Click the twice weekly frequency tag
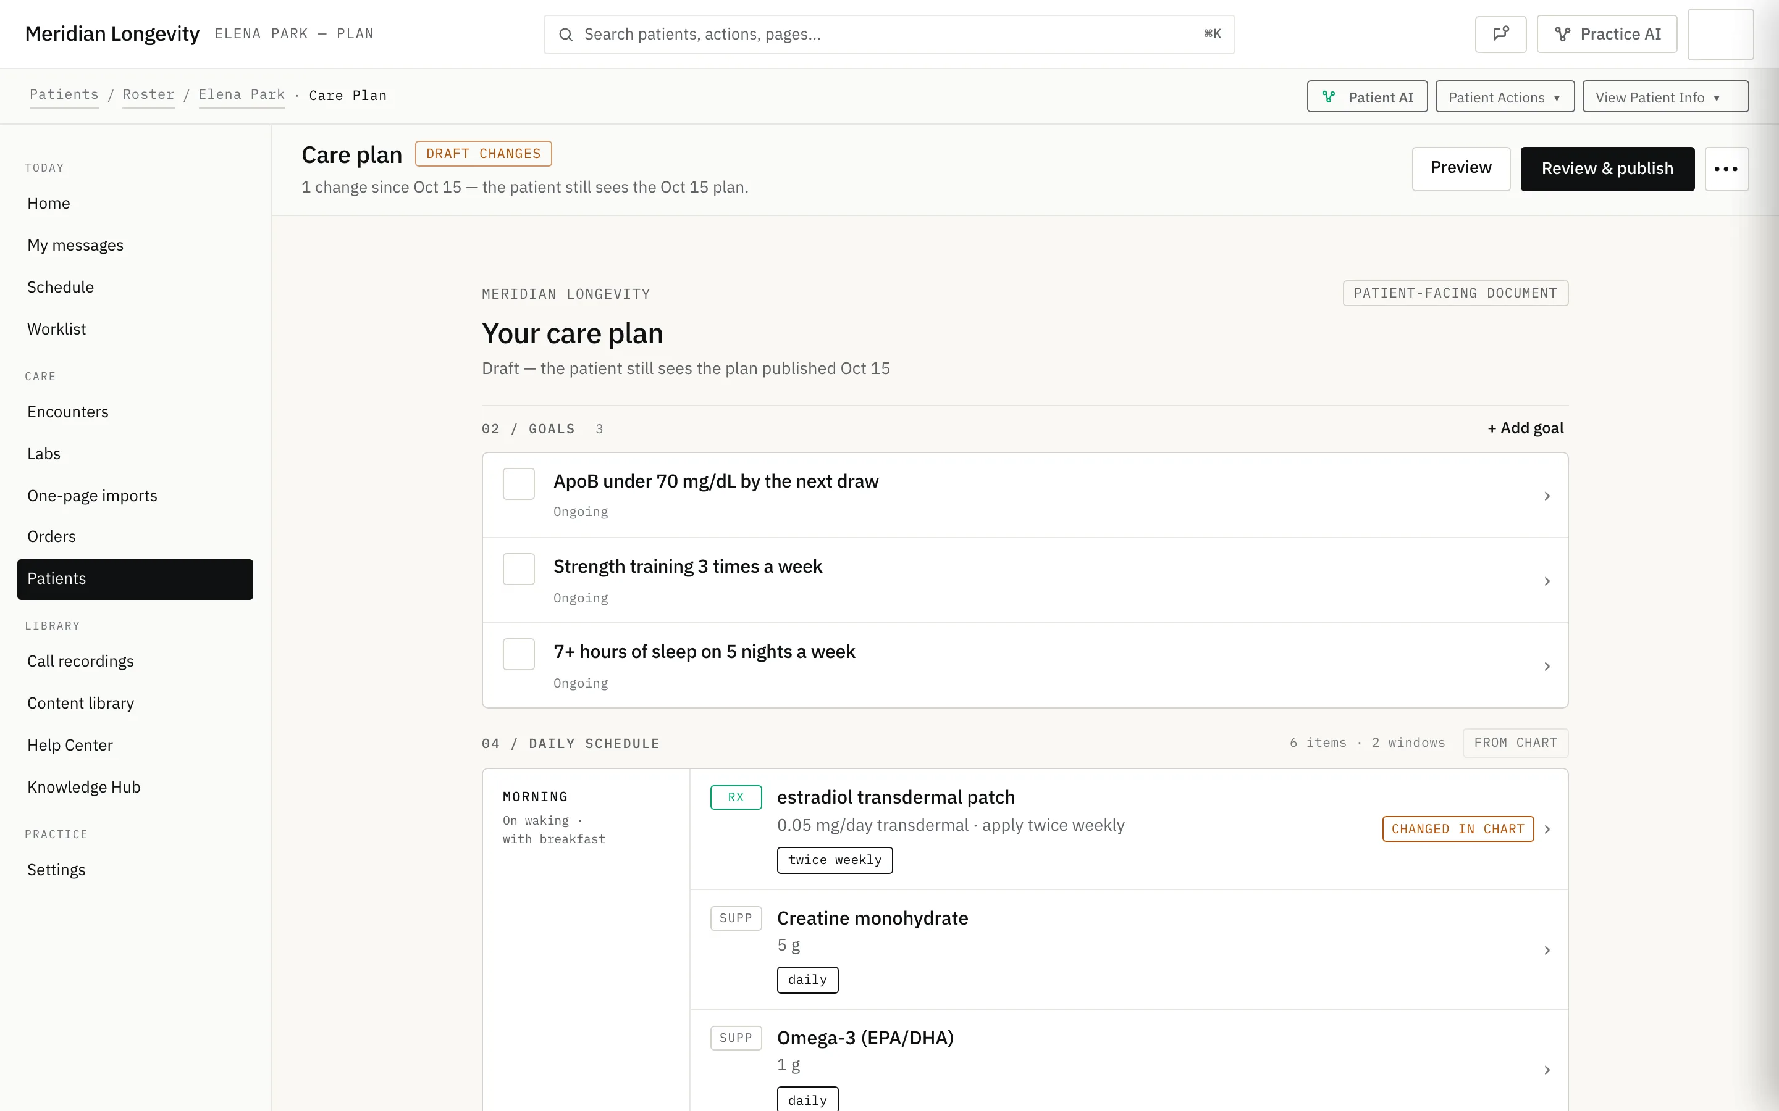Image resolution: width=1779 pixels, height=1111 pixels. tap(835, 860)
